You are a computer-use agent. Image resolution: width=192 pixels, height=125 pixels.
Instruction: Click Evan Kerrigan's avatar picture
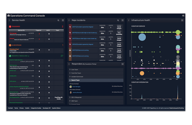pos(71,87)
